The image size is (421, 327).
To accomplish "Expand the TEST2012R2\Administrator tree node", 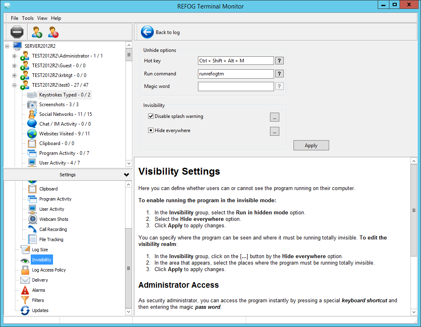I will tap(14, 56).
